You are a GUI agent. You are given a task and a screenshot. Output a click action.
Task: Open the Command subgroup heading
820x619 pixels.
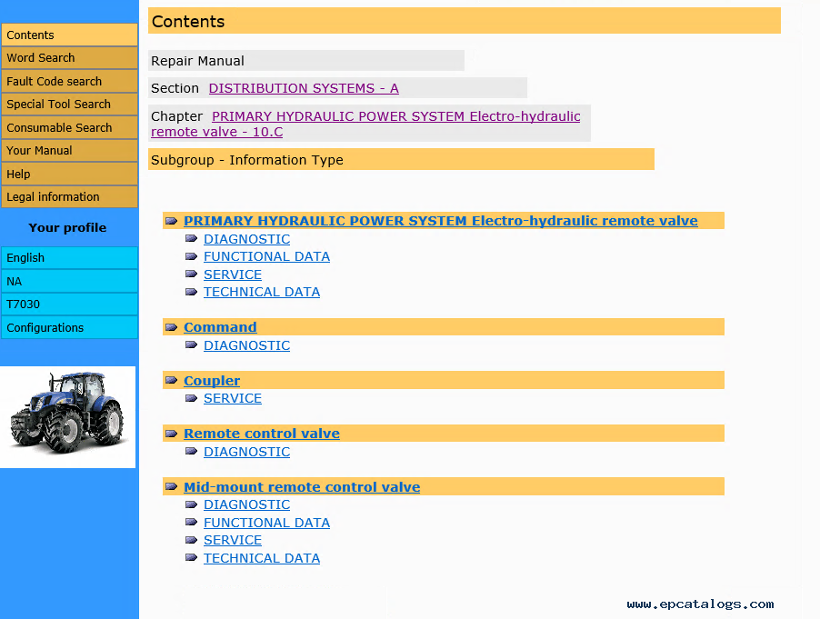(220, 327)
